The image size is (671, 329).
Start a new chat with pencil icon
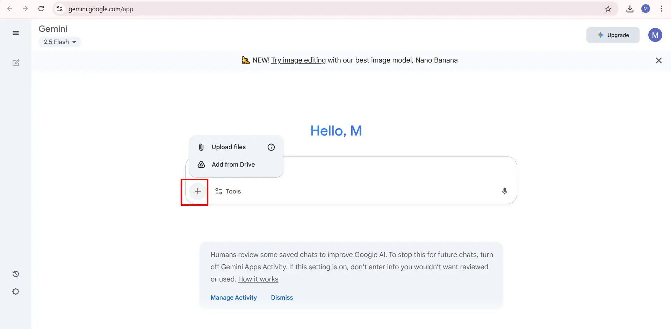(16, 63)
